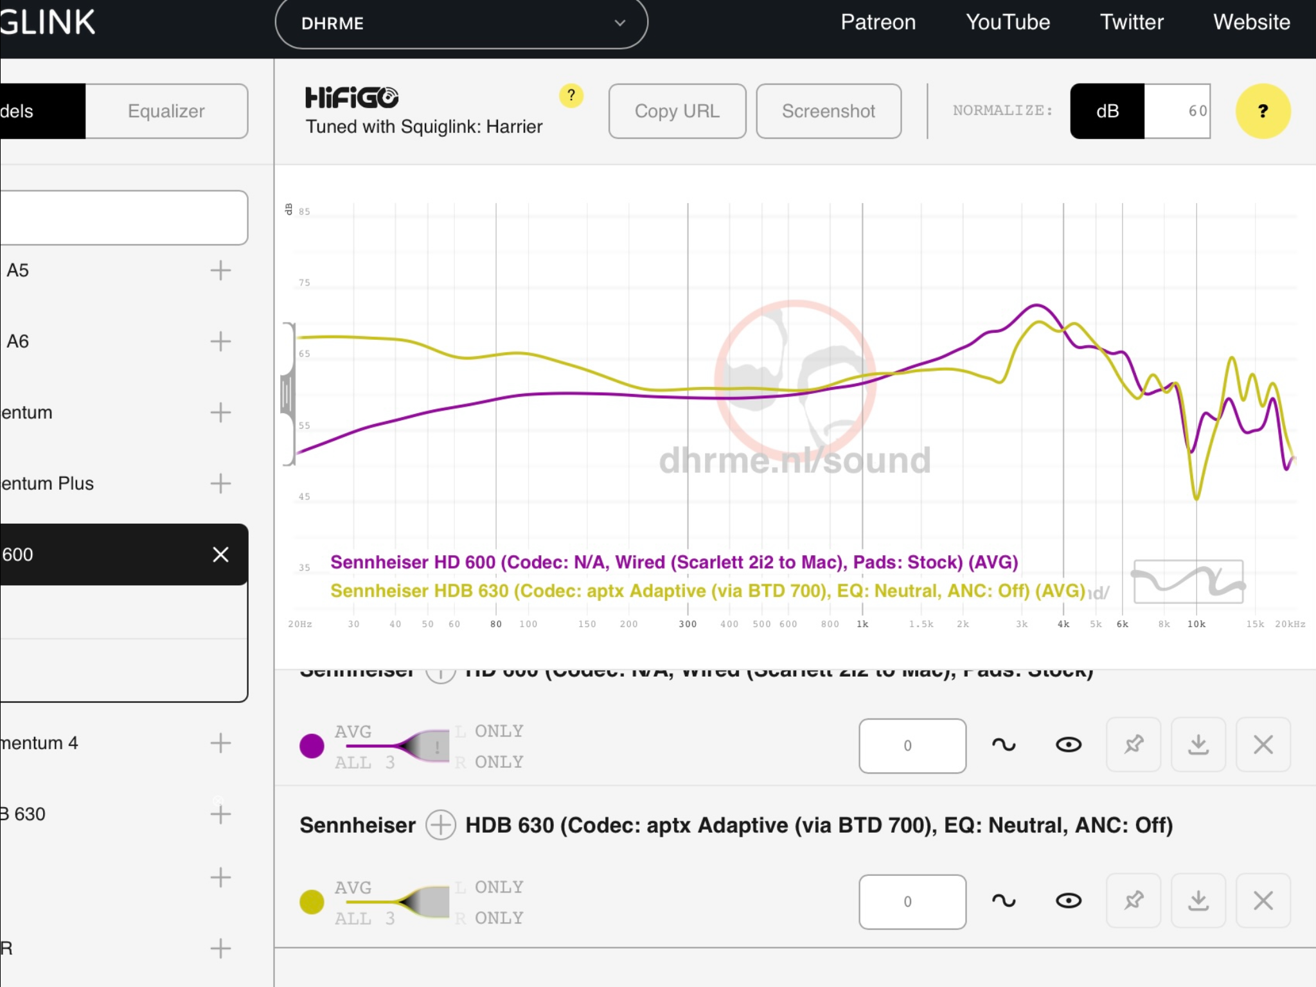Click the Screenshot button
The height and width of the screenshot is (987, 1316).
click(828, 111)
